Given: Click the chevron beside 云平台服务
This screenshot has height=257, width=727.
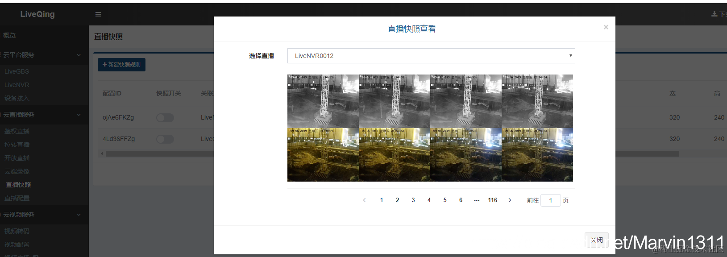Looking at the screenshot, I should (x=79, y=55).
